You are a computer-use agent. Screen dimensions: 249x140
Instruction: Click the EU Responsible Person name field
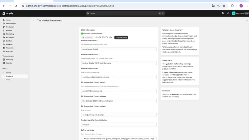coord(119,91)
